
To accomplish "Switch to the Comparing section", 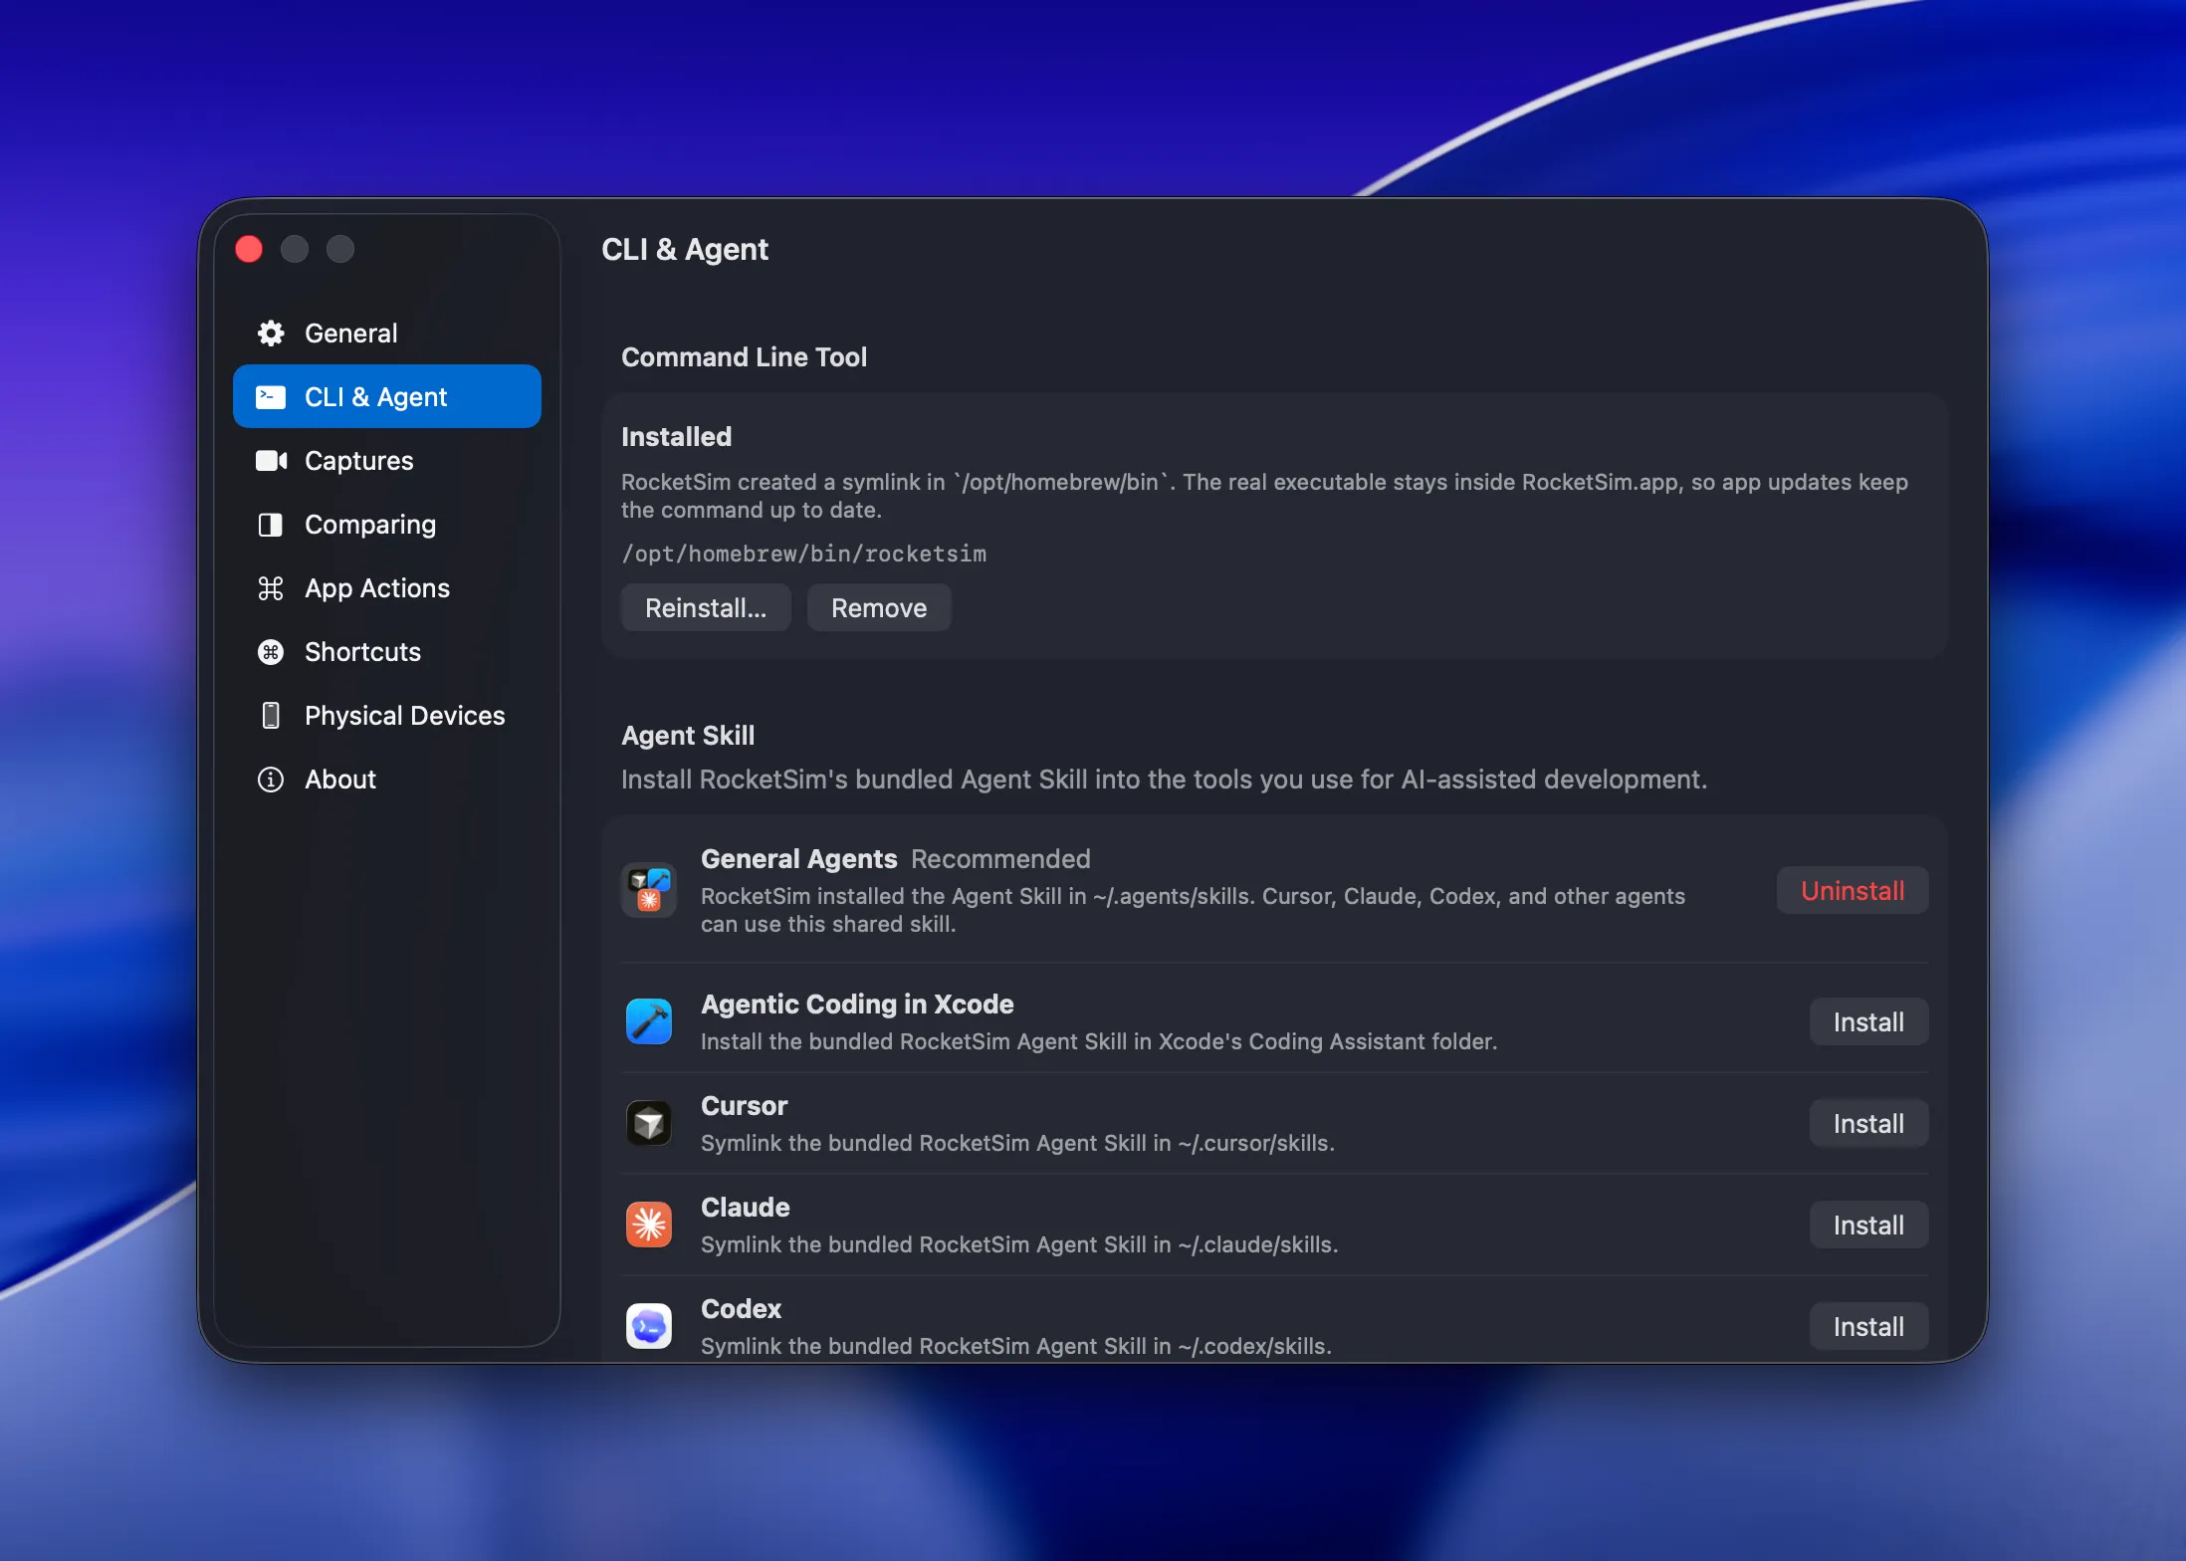I will pos(387,524).
